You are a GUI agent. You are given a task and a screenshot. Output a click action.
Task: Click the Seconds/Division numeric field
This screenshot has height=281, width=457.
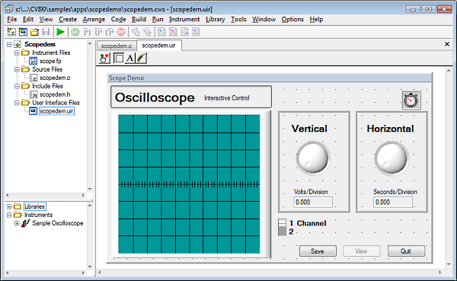click(x=393, y=203)
